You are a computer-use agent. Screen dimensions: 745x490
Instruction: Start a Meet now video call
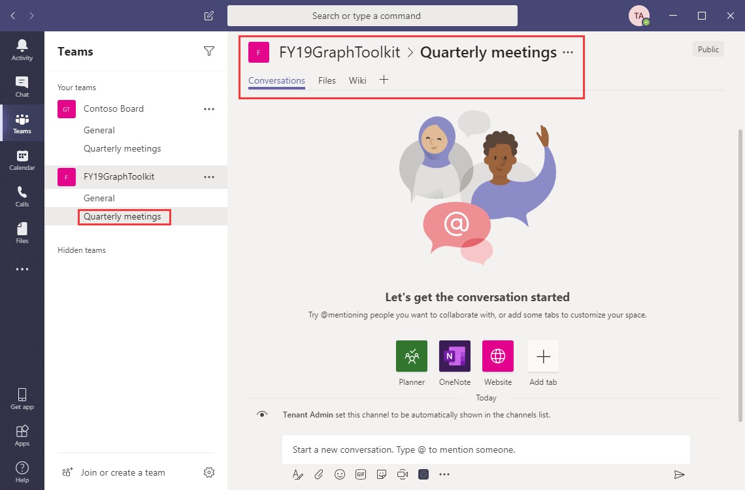pyautogui.click(x=403, y=474)
